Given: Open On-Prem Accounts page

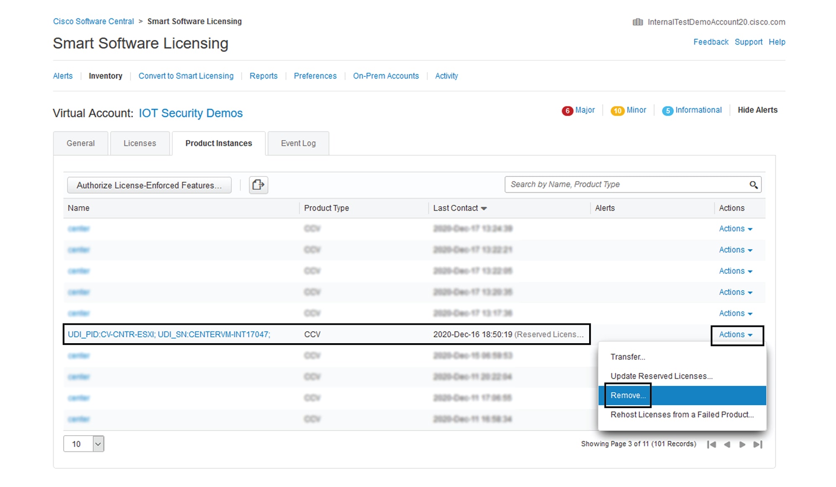Looking at the screenshot, I should [x=386, y=76].
